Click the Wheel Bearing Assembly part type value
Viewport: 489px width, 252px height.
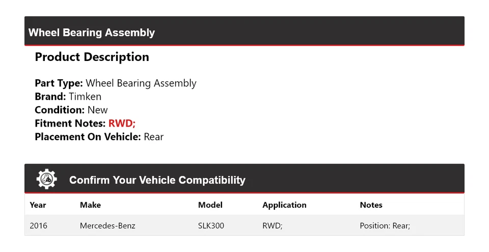141,83
